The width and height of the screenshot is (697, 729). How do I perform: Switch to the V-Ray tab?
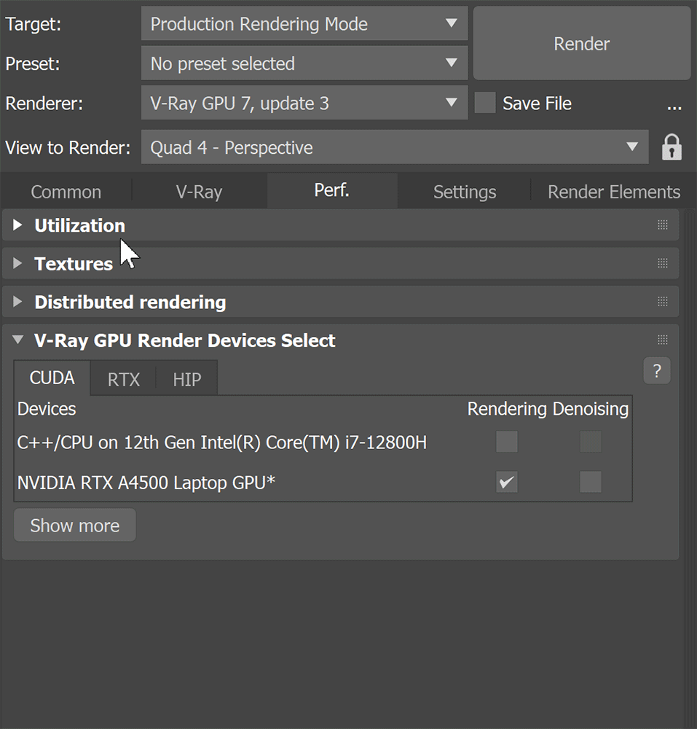click(200, 192)
